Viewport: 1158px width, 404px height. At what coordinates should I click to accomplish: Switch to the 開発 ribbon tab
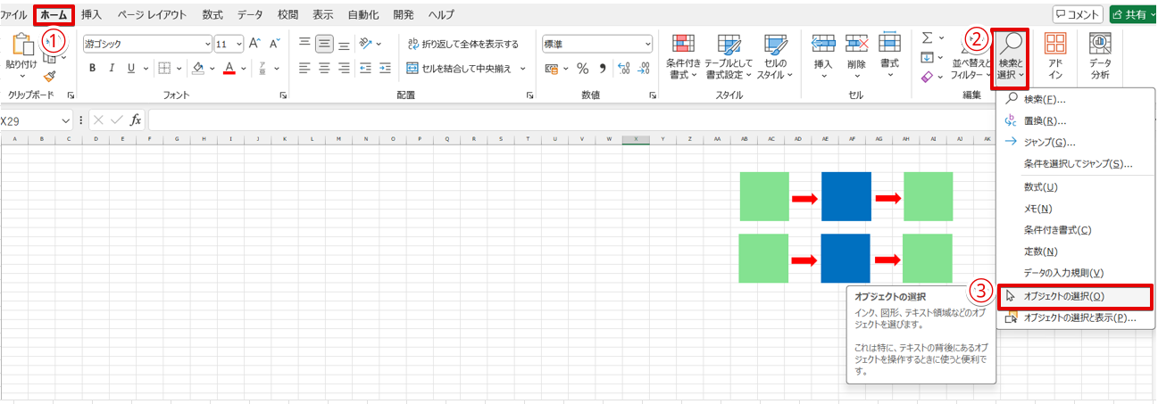[x=404, y=14]
